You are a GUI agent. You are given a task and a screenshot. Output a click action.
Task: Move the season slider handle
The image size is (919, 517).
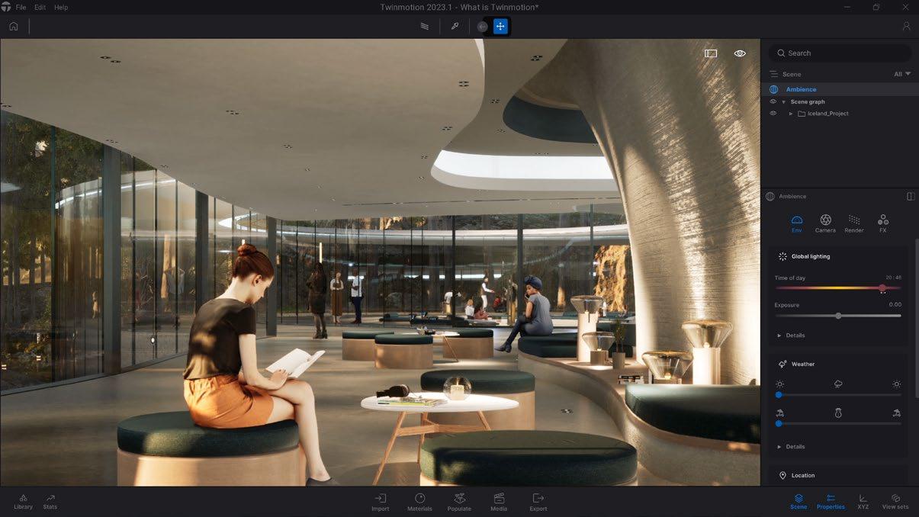tap(779, 423)
